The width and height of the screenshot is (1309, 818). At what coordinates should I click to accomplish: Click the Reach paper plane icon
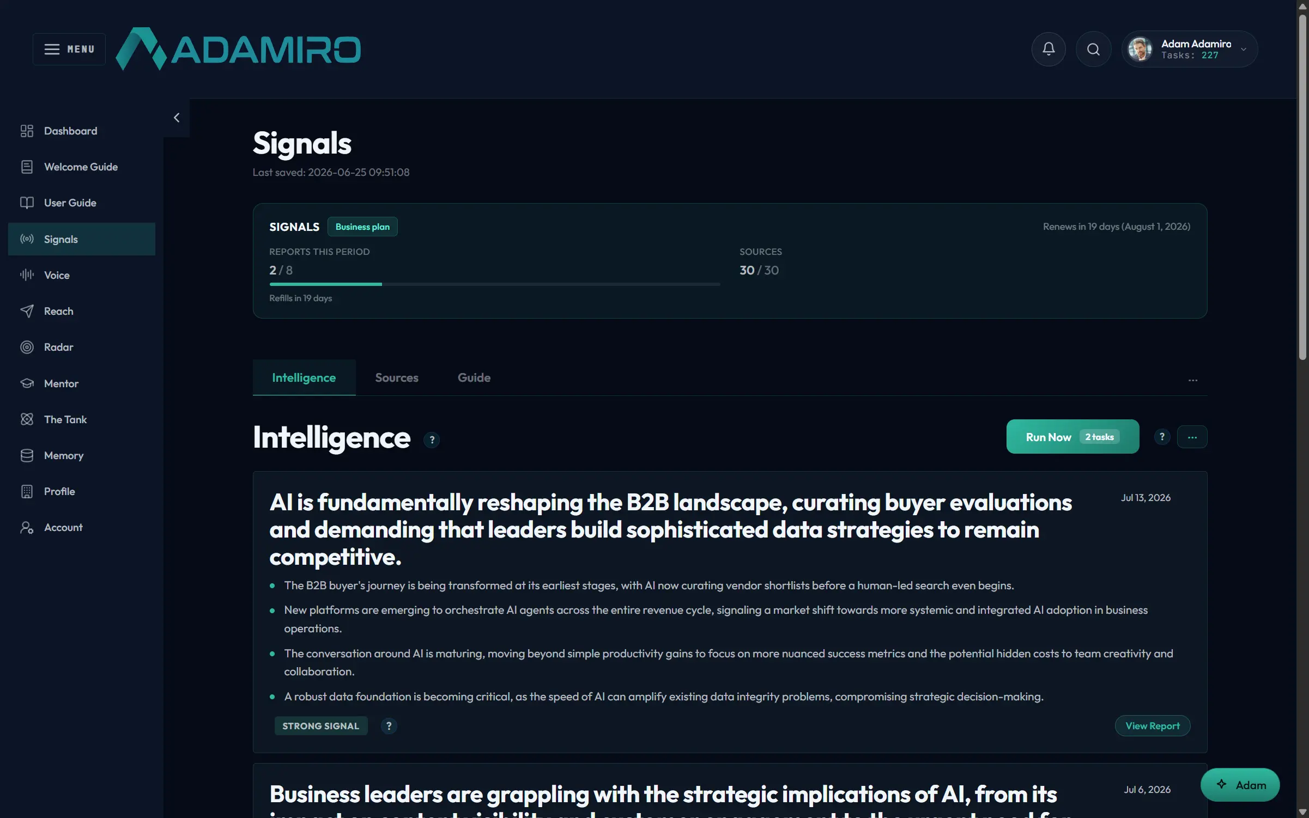coord(27,311)
